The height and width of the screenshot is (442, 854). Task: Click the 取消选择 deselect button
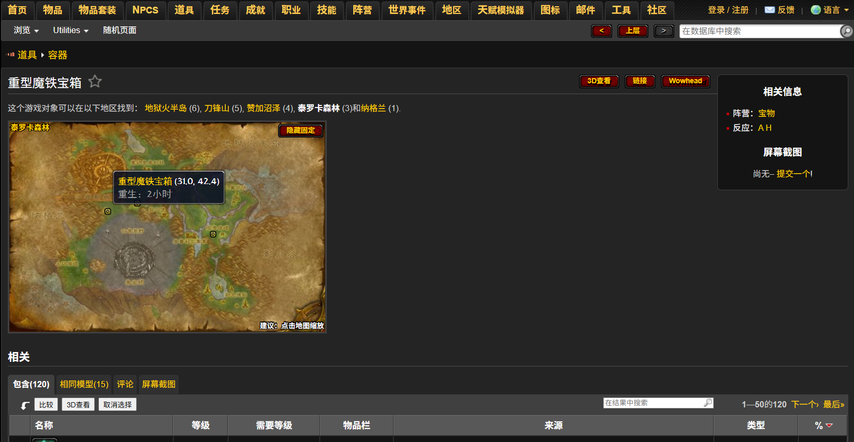point(118,404)
